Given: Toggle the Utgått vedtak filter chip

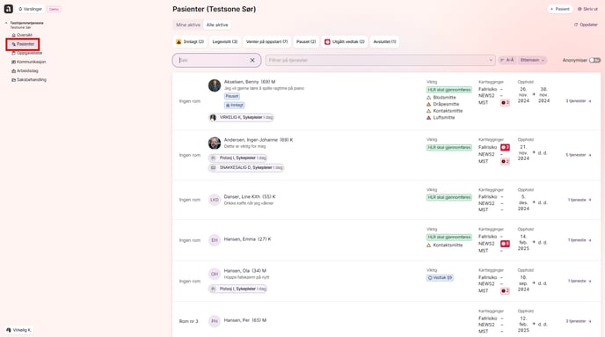Looking at the screenshot, I should 345,41.
